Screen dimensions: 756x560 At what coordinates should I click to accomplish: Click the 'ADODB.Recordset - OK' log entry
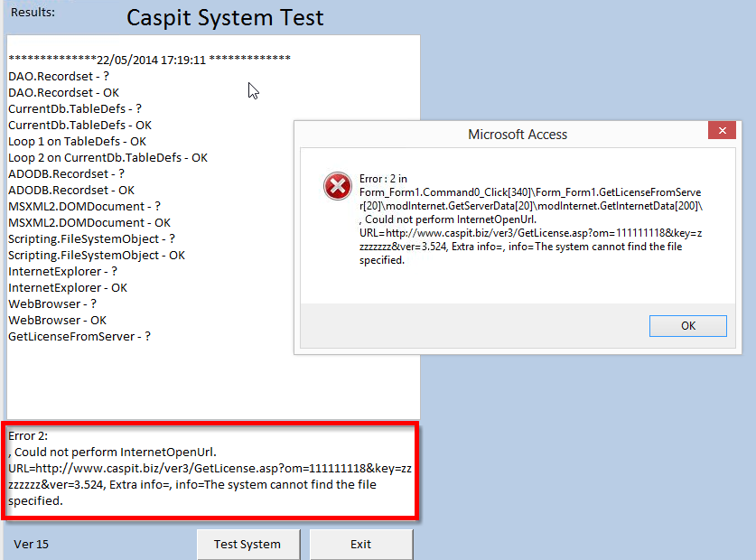[71, 190]
